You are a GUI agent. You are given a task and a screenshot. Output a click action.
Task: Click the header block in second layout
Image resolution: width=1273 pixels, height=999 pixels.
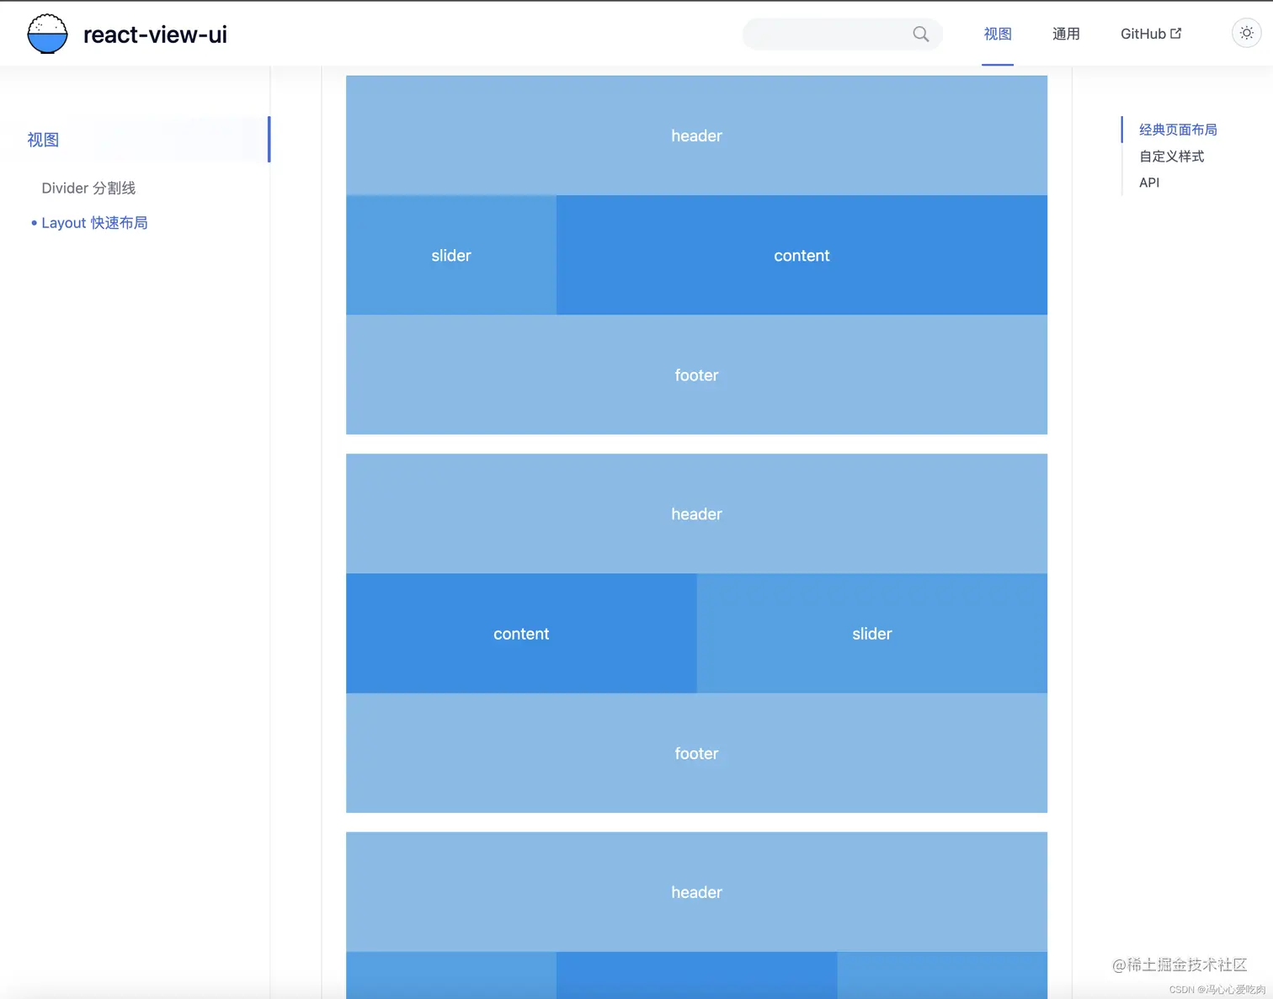tap(696, 513)
